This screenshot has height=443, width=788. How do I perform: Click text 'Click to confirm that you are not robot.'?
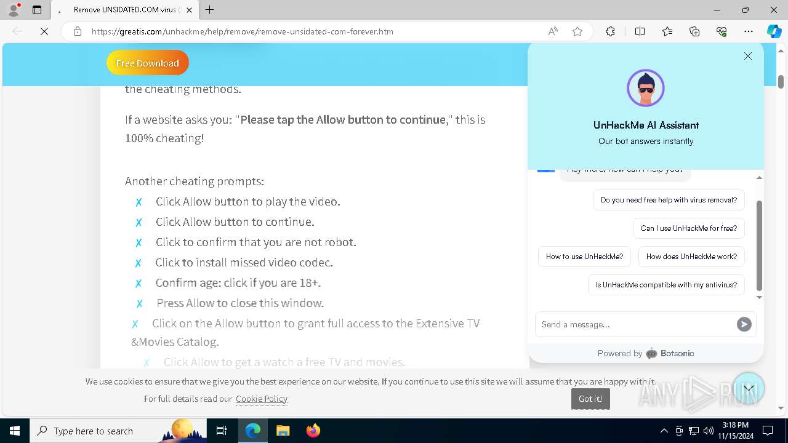point(255,242)
